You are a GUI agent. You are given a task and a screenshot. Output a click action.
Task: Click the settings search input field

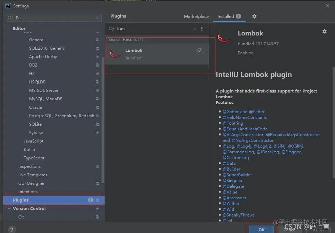coord(54,18)
